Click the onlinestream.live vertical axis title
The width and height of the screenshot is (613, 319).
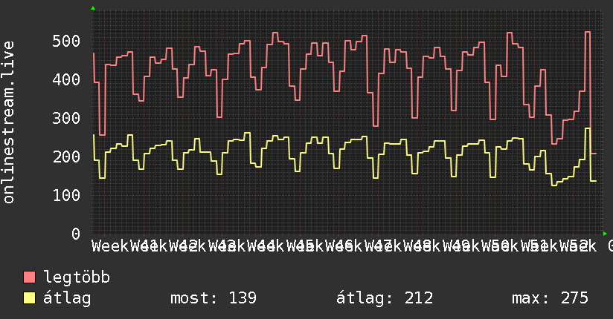(x=8, y=122)
